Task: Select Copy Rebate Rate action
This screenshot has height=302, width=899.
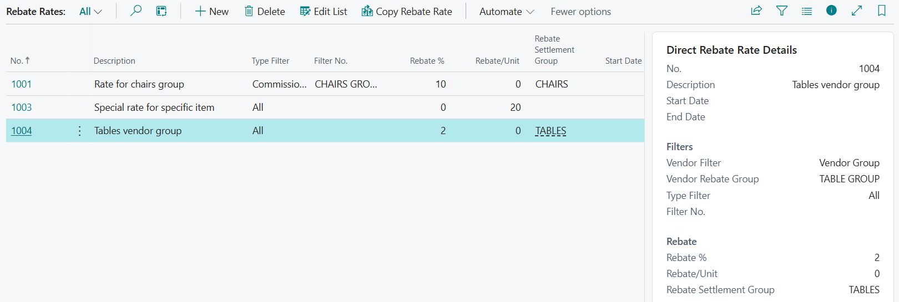Action: (x=407, y=12)
